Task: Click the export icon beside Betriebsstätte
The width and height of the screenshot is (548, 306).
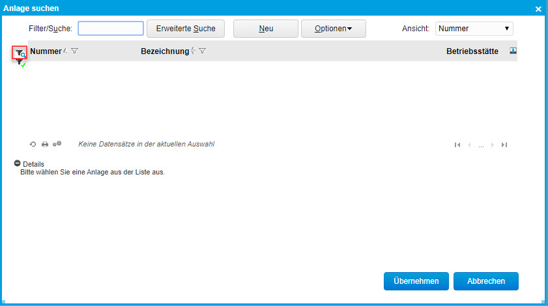Action: click(513, 51)
